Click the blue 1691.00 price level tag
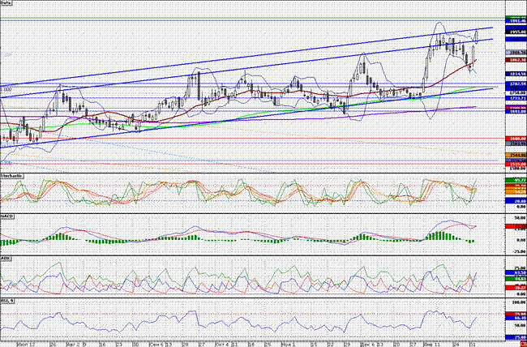This screenshot has width=527, height=347. (516, 110)
